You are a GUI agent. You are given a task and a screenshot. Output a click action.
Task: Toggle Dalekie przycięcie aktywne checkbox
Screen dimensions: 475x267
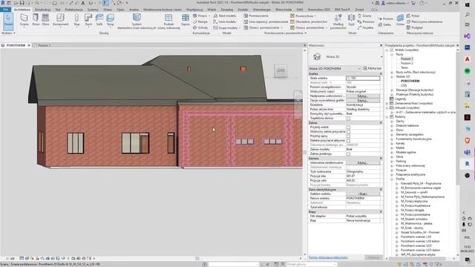coord(348,141)
